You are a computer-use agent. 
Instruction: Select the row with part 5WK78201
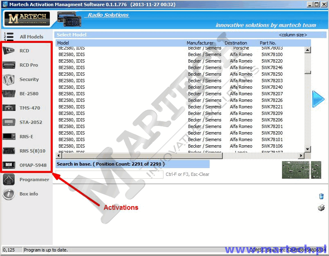[x=180, y=126]
